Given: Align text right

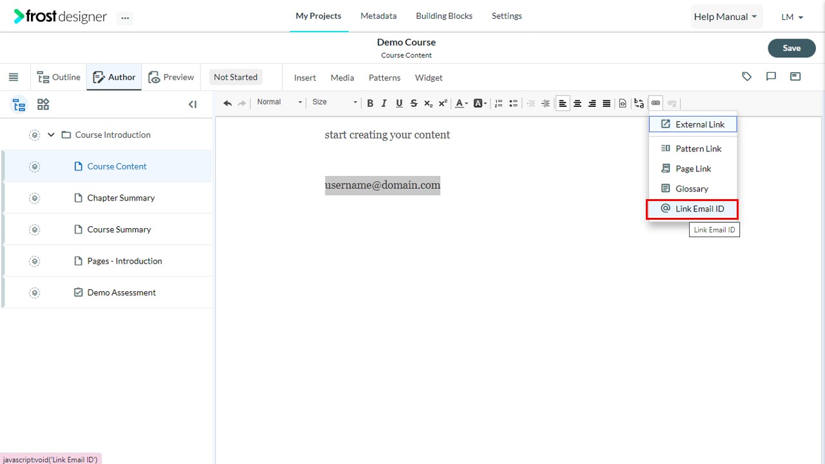Looking at the screenshot, I should coord(592,103).
